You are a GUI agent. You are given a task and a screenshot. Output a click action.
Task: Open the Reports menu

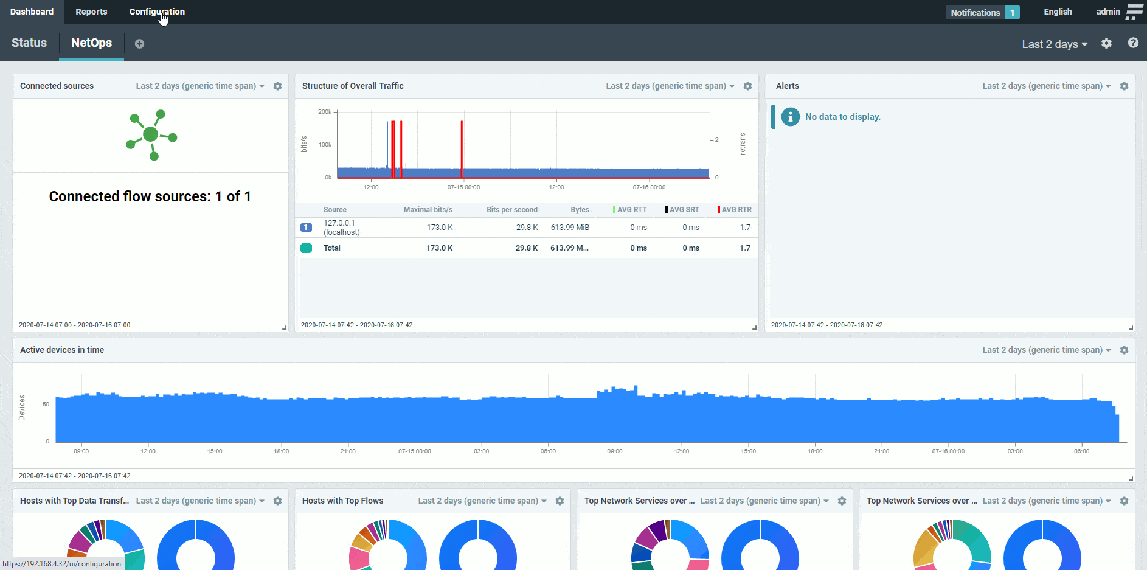[x=91, y=12]
